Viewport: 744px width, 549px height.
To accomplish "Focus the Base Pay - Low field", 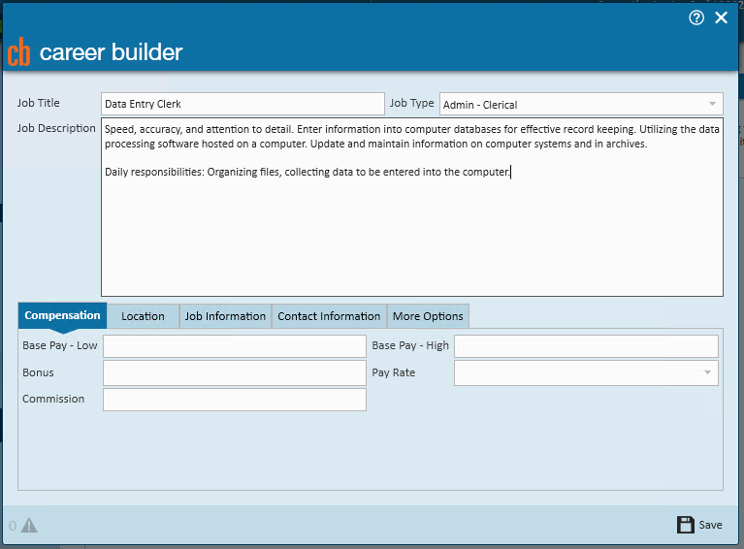I will tap(235, 346).
